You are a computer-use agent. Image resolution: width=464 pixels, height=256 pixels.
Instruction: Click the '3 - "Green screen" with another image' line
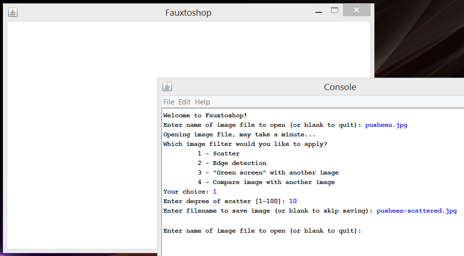click(268, 173)
